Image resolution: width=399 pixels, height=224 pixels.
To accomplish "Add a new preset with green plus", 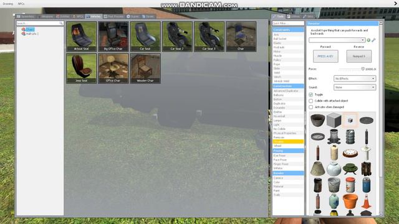I will click(368, 40).
